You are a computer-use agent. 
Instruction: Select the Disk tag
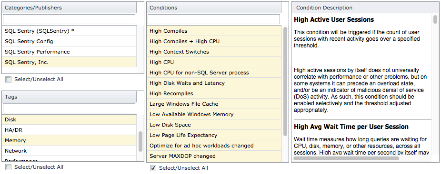pyautogui.click(x=69, y=119)
